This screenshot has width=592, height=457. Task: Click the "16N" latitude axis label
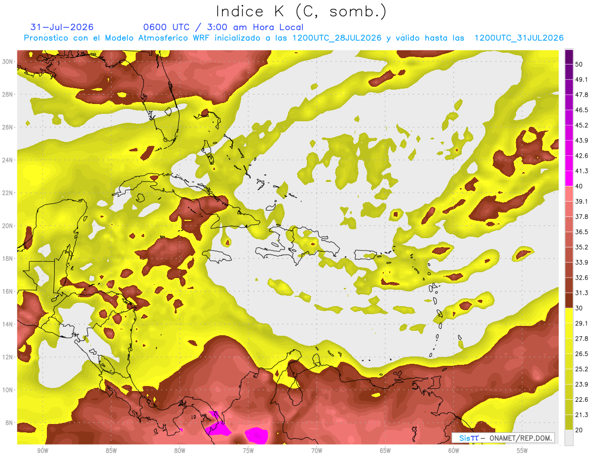click(8, 291)
